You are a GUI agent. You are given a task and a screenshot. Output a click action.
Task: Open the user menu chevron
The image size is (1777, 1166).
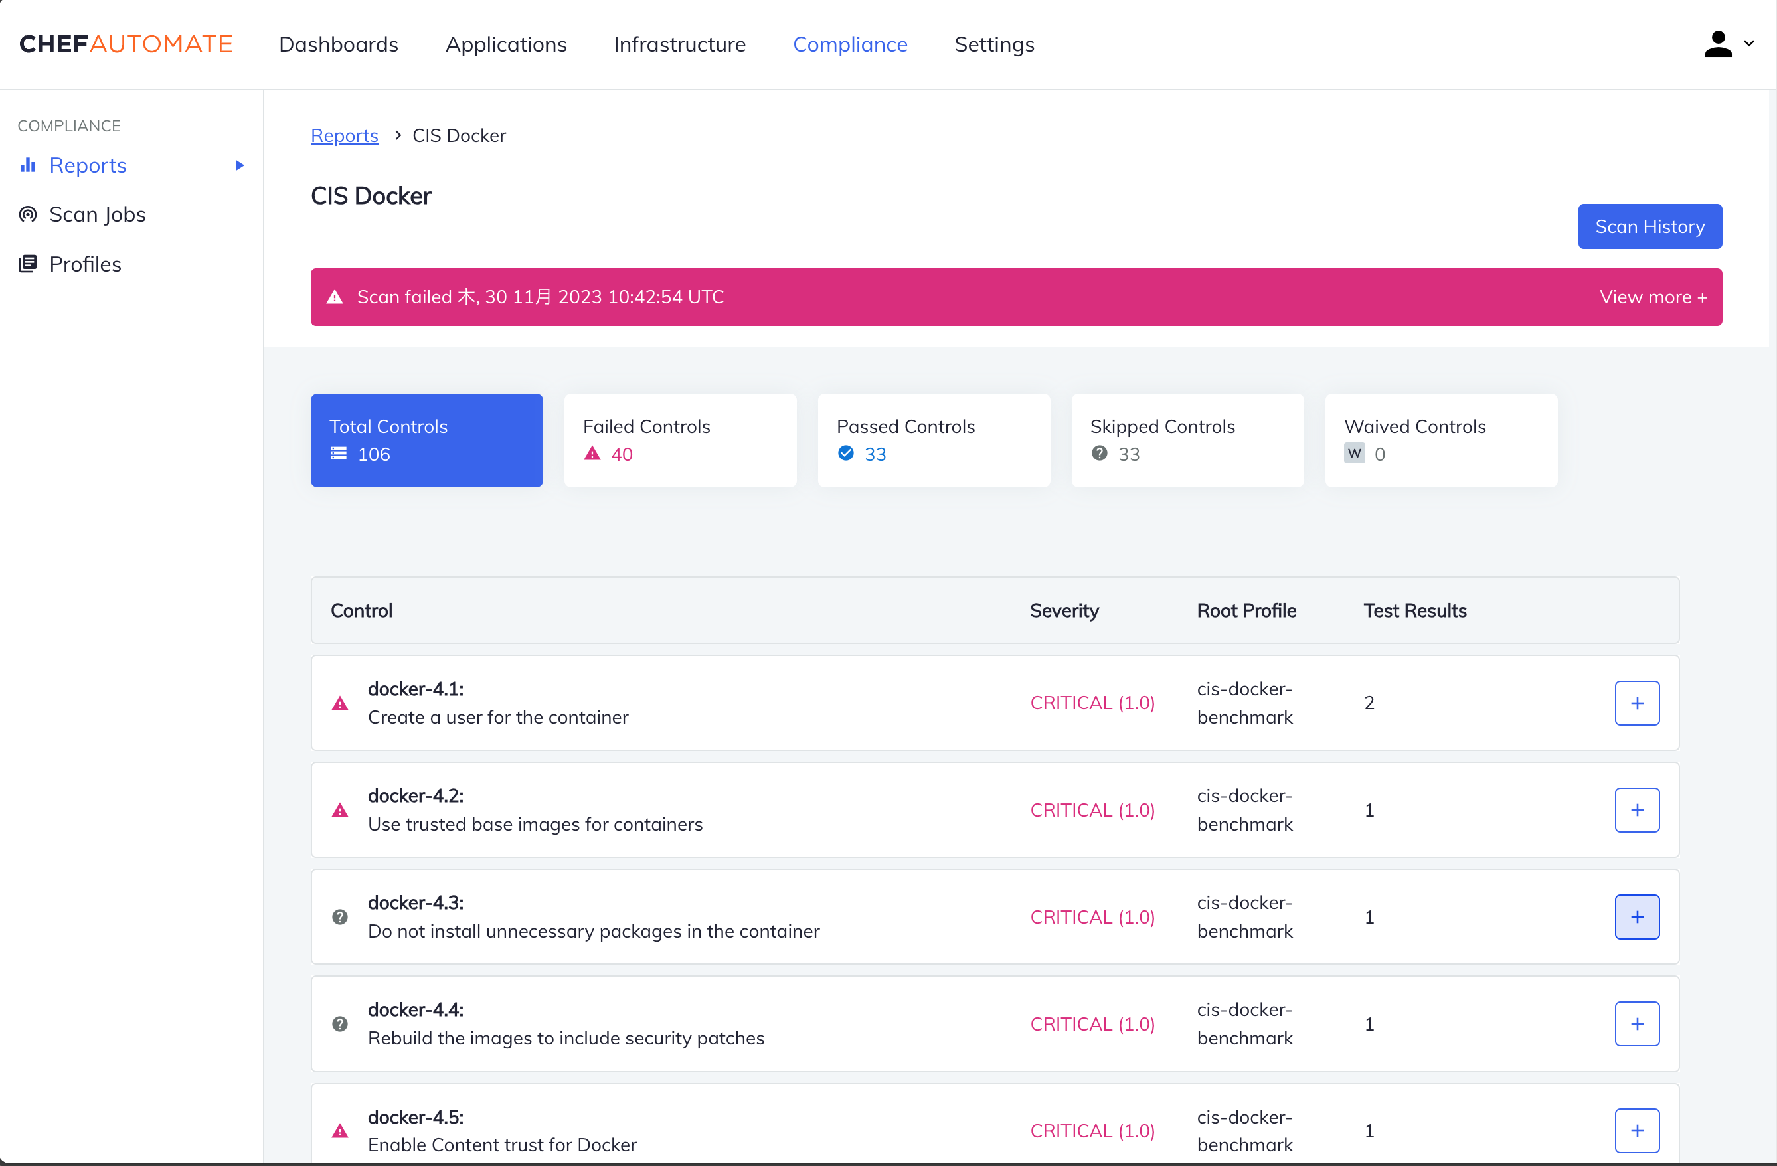[1748, 44]
